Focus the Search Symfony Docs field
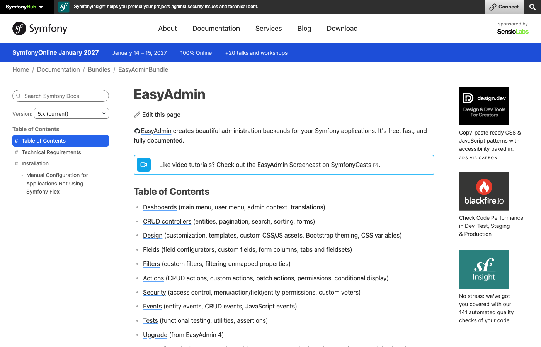541x347 pixels. pos(61,96)
